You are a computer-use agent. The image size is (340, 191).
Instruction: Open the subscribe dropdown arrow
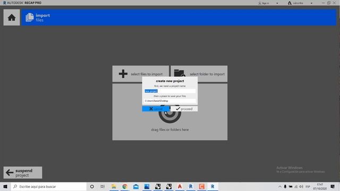311,3
